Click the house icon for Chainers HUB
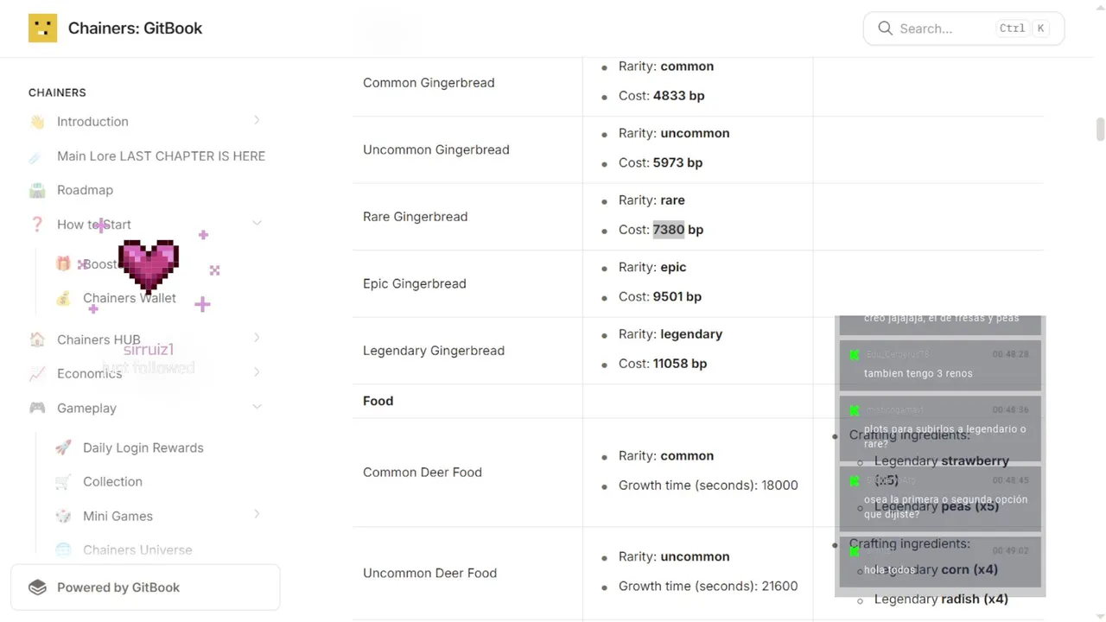The width and height of the screenshot is (1106, 622). click(37, 340)
